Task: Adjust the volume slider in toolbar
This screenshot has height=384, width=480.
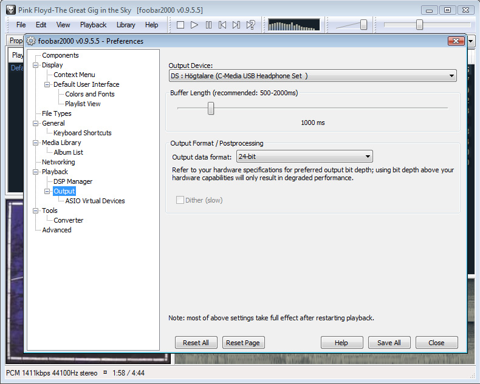Action: point(363,25)
